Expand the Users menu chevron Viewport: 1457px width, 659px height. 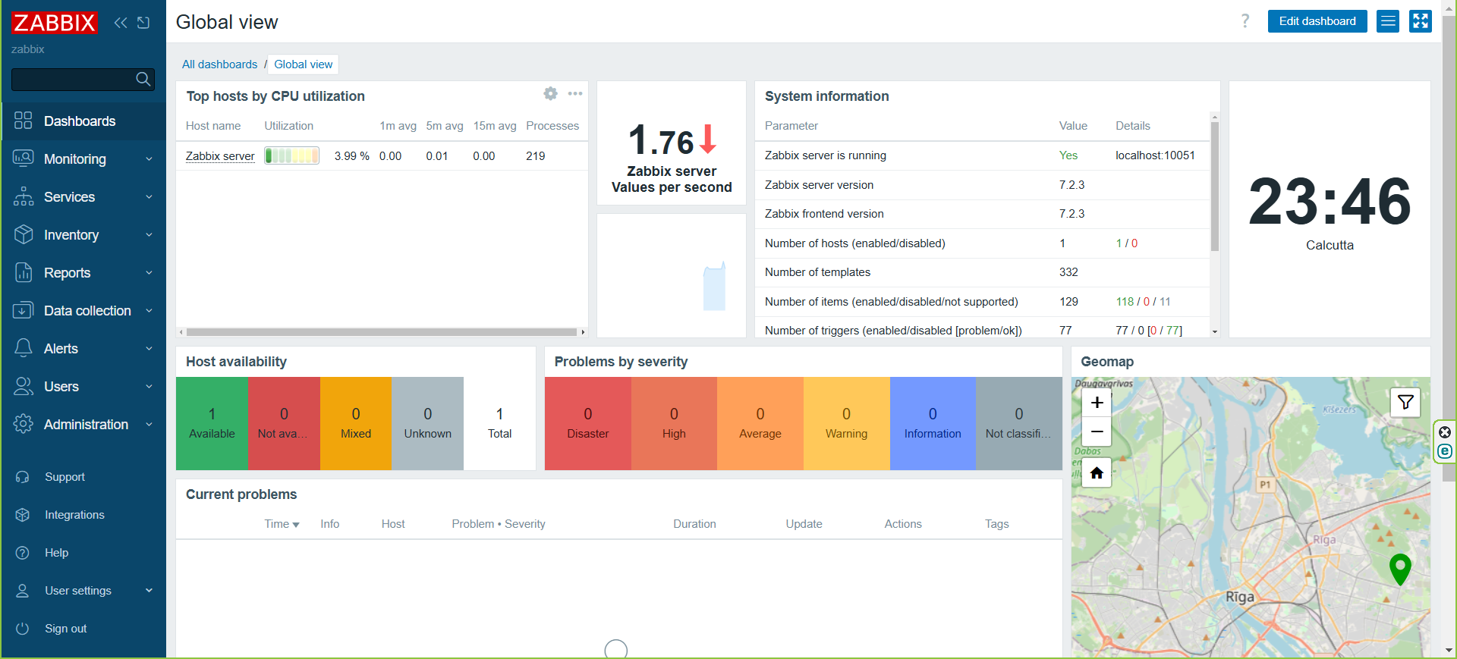[x=149, y=387]
